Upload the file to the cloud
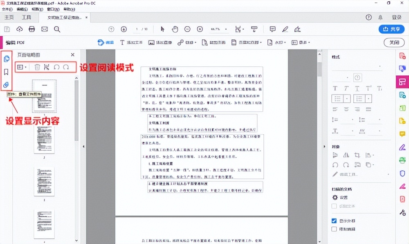Image resolution: width=409 pixels, height=244 pixels. click(20, 29)
